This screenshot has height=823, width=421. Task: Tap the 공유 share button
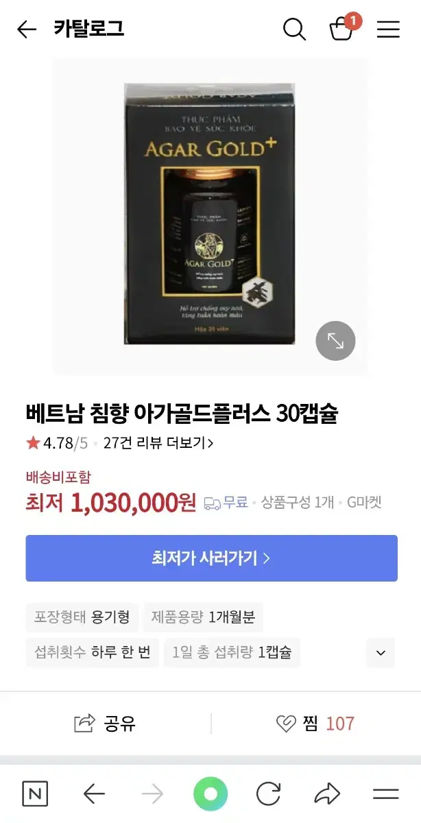(105, 724)
